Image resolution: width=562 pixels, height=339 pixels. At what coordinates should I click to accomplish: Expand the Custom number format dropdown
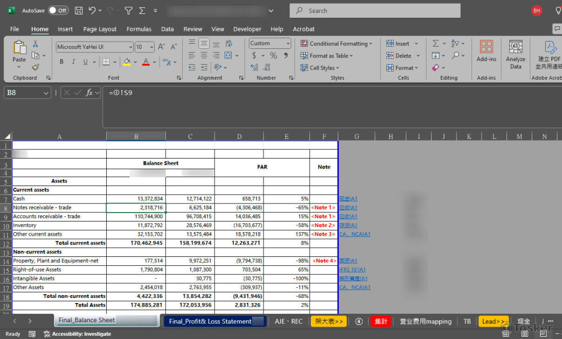coord(288,43)
